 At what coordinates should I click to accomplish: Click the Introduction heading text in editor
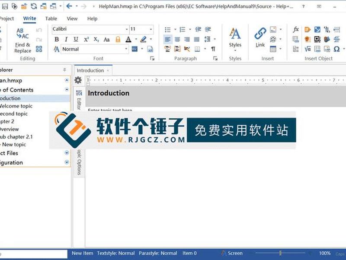(109, 93)
